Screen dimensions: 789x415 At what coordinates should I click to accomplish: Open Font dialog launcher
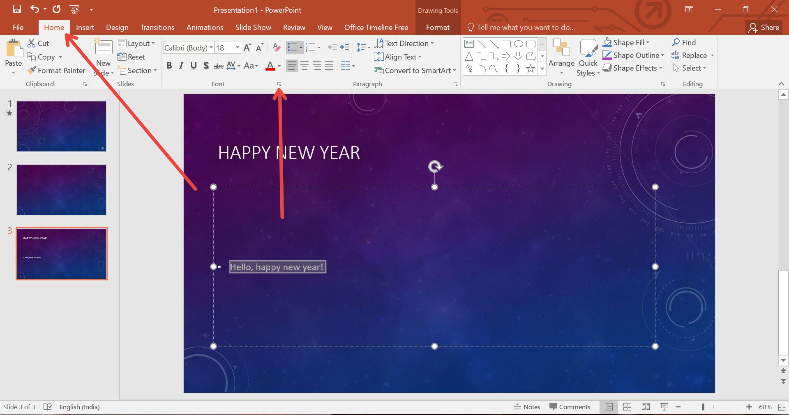(x=279, y=84)
